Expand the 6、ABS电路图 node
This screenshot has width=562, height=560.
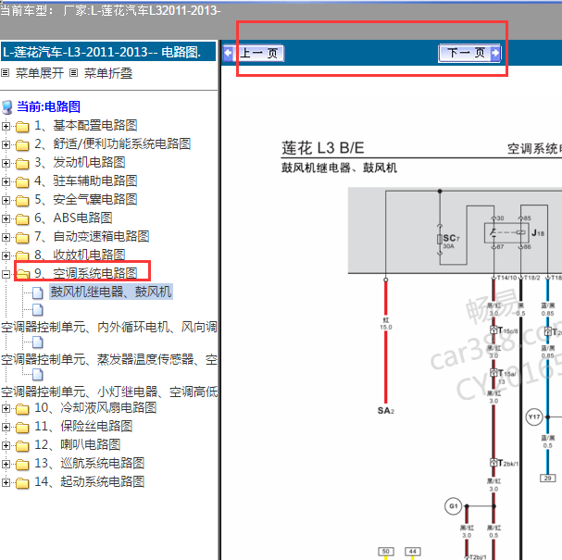coord(6,218)
